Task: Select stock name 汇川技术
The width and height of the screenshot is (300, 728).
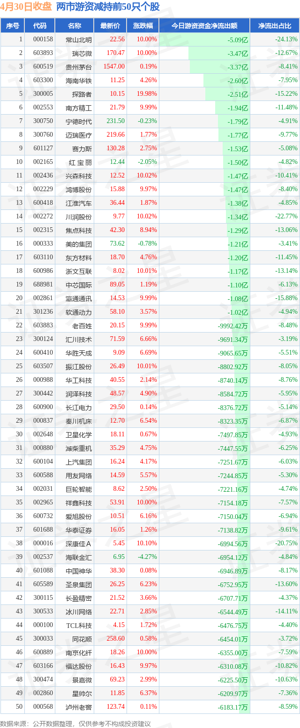Action: point(79,339)
